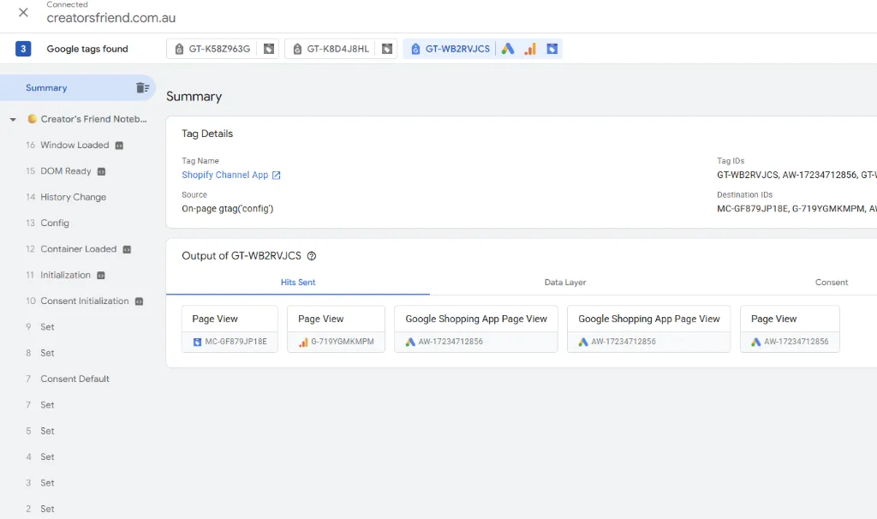This screenshot has width=877, height=519.
Task: Click the icon next to Consent Initialization
Action: coord(140,301)
